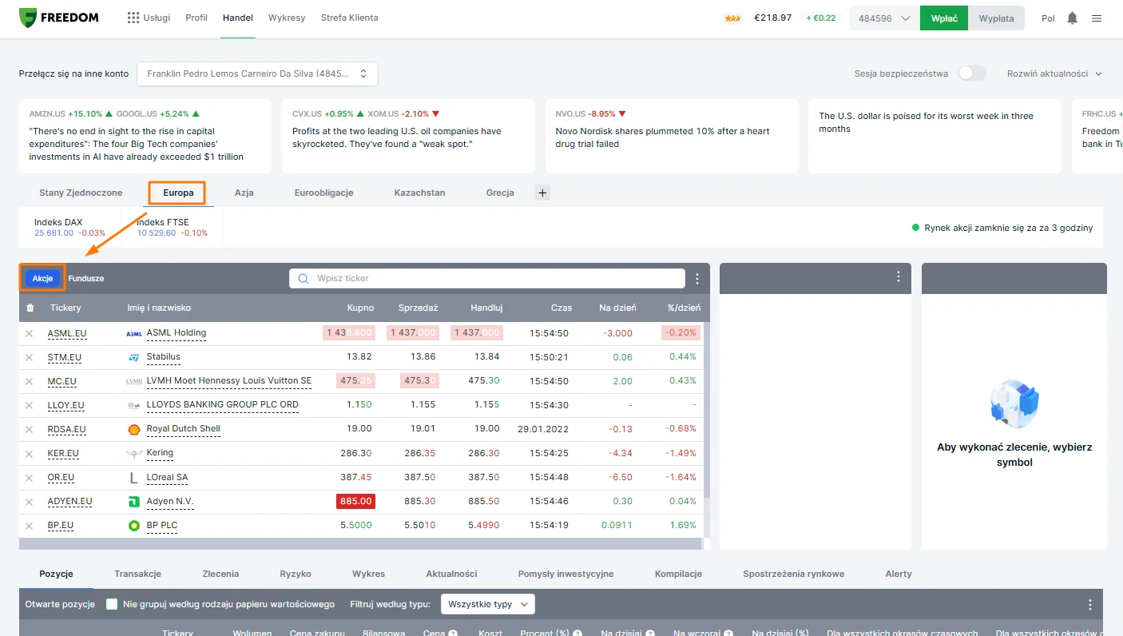Remove RDSA.EU from the watchlist

click(x=30, y=429)
